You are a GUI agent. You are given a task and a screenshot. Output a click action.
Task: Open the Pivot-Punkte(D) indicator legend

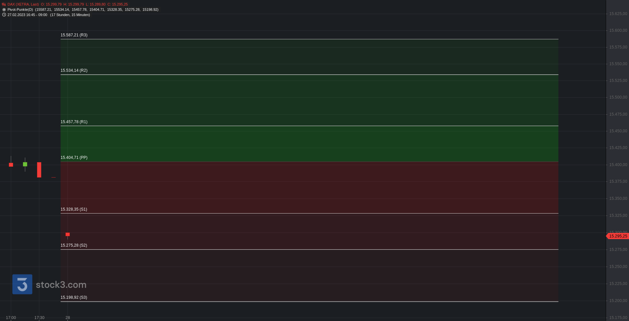[20, 10]
